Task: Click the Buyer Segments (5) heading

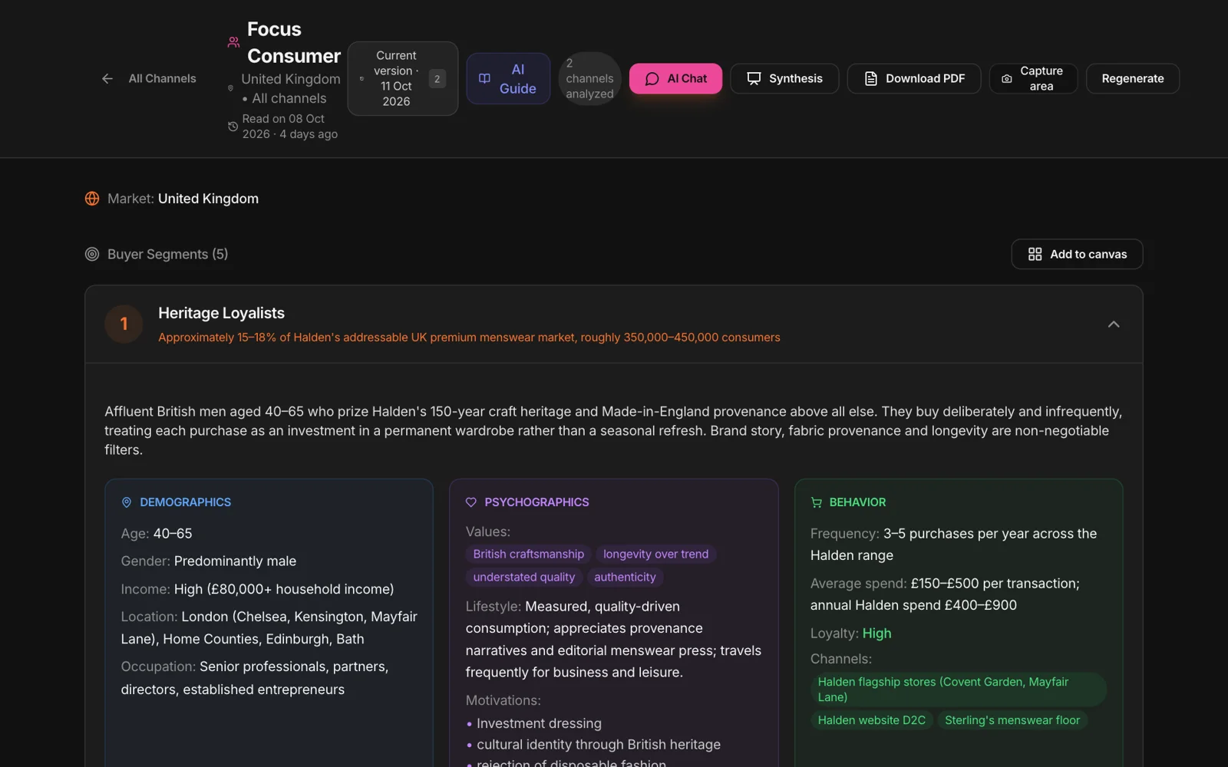Action: (x=167, y=254)
